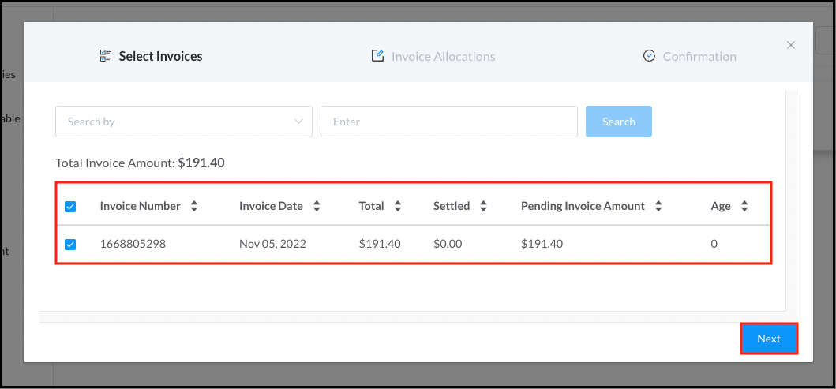The image size is (836, 389).
Task: Select invoice number 1668805298 row text
Action: coord(133,244)
